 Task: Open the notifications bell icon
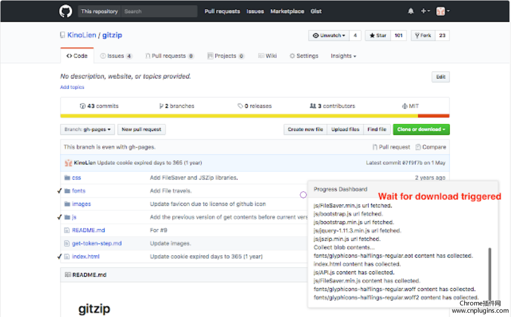coord(410,11)
